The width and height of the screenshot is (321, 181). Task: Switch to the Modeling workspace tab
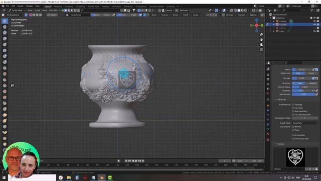(x=58, y=7)
